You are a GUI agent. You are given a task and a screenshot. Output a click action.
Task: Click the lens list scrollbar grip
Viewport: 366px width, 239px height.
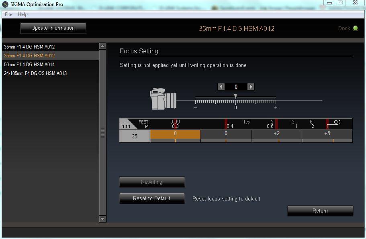coord(103,133)
